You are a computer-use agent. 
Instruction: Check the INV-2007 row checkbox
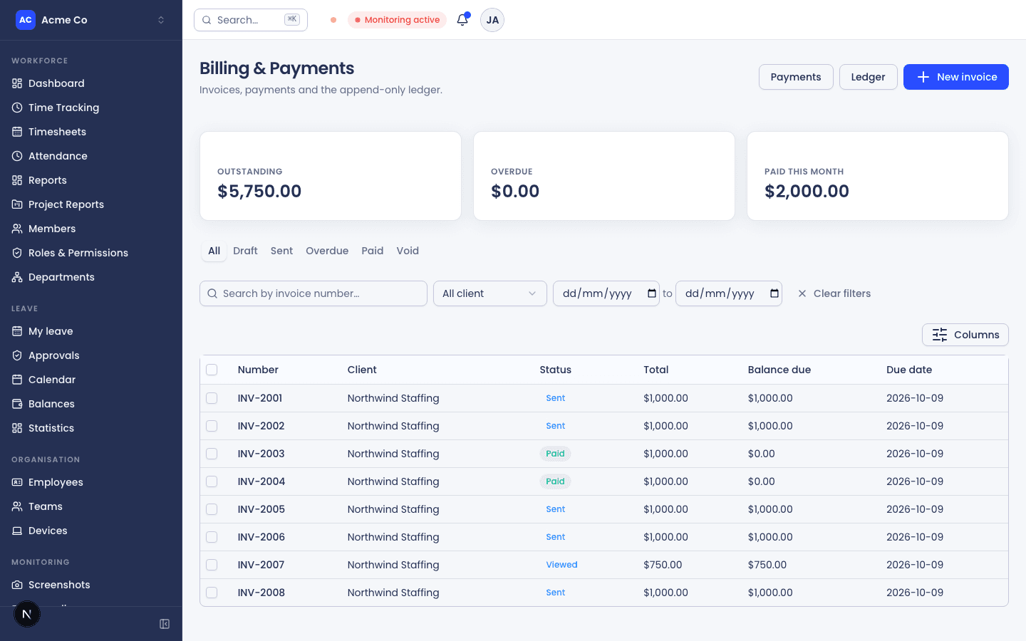pos(212,565)
